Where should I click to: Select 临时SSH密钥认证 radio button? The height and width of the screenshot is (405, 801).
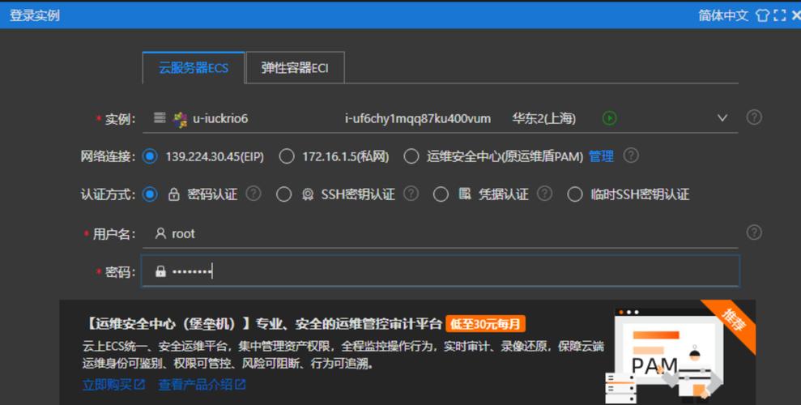[575, 194]
